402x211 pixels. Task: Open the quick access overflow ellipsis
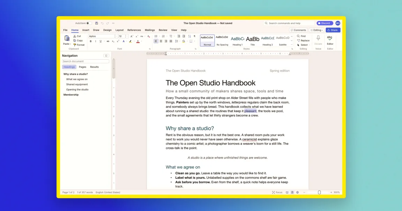point(113,23)
